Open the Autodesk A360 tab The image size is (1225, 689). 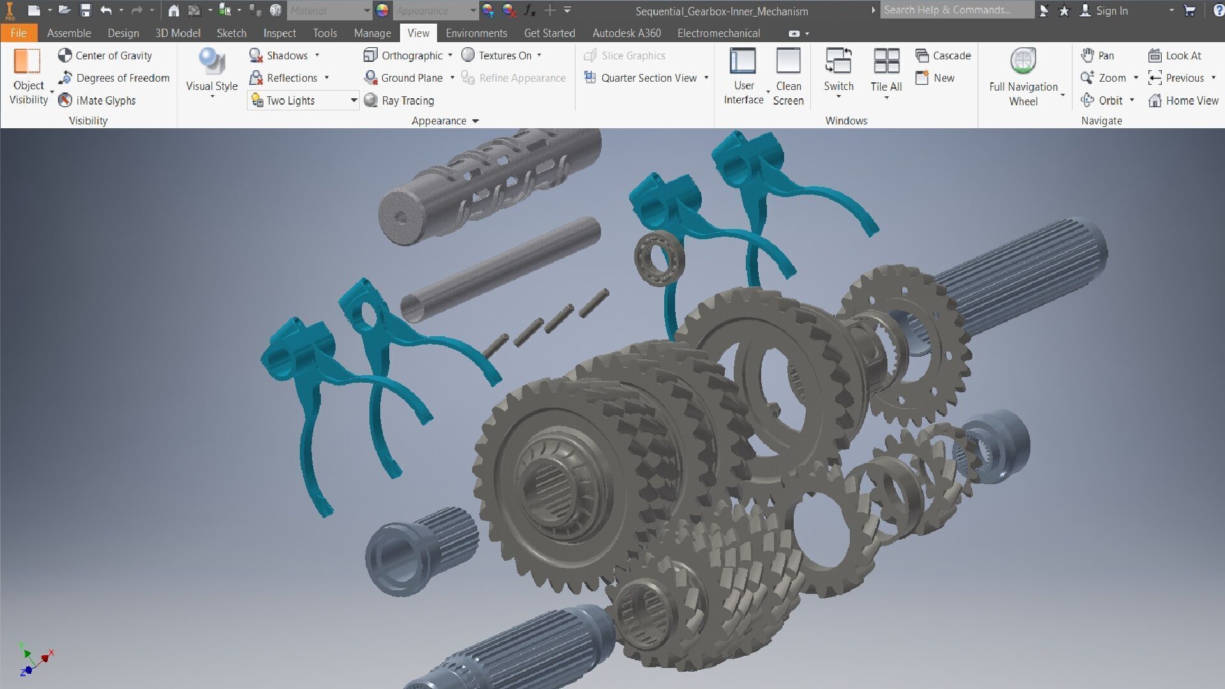[627, 33]
